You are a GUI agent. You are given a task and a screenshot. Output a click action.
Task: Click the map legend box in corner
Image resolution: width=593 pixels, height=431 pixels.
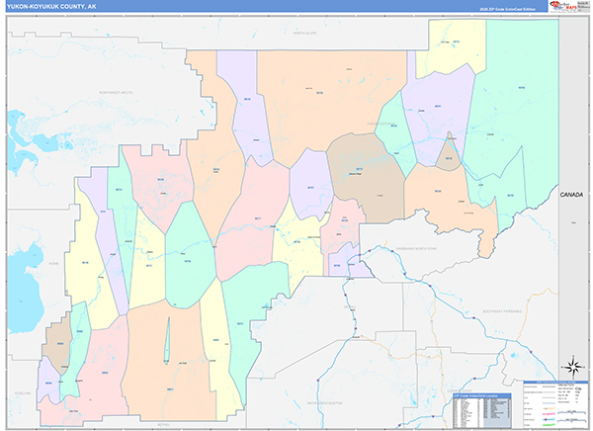[554, 404]
